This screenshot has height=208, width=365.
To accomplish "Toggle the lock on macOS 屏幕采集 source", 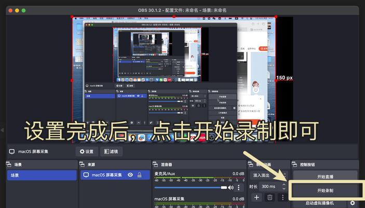I will click(x=140, y=175).
